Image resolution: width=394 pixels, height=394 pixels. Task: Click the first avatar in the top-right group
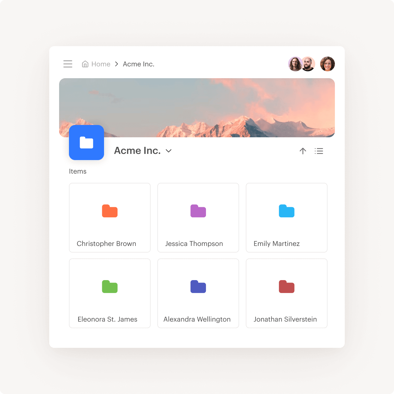tap(295, 64)
